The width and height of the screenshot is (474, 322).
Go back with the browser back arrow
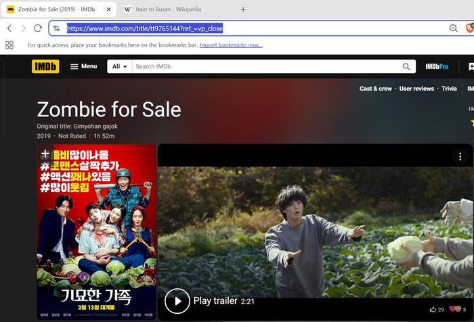tap(9, 28)
